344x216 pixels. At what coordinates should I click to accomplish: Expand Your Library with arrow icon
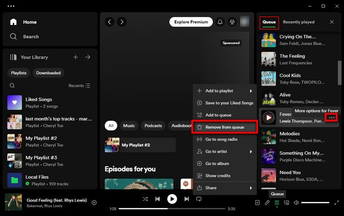[88, 57]
